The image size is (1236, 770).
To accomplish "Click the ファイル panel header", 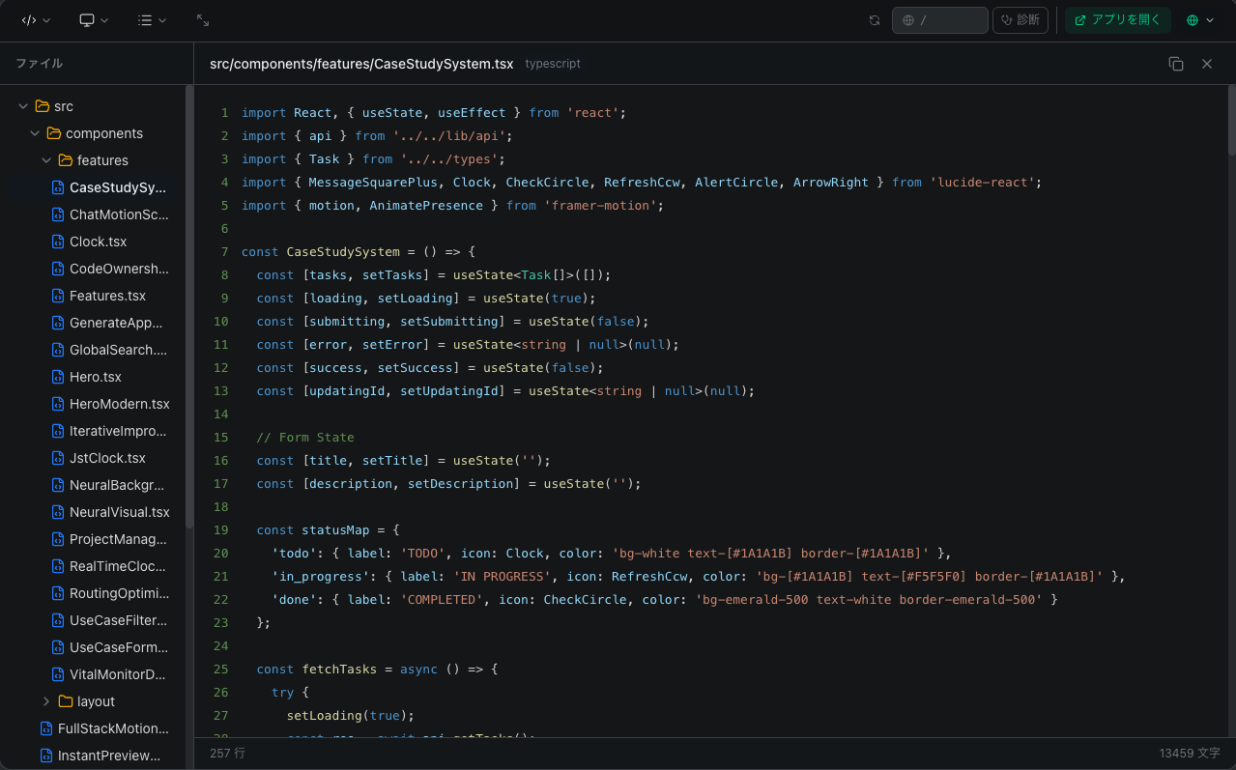I will point(40,64).
